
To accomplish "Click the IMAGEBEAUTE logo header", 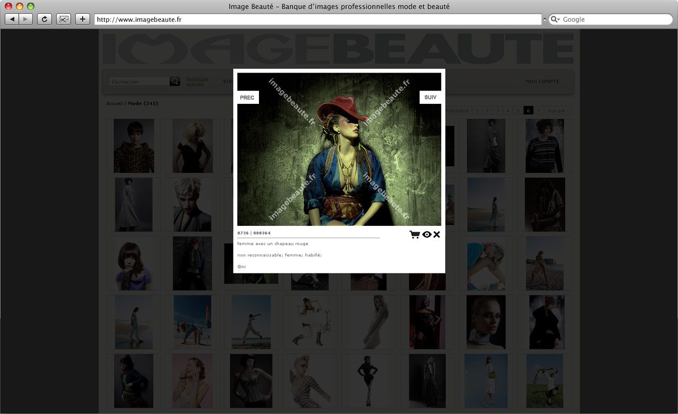I will click(x=338, y=48).
